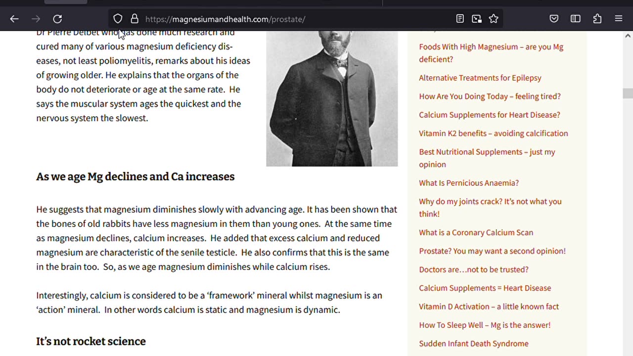This screenshot has width=633, height=356.
Task: Open picture-in-picture icon in address bar
Action: click(477, 19)
